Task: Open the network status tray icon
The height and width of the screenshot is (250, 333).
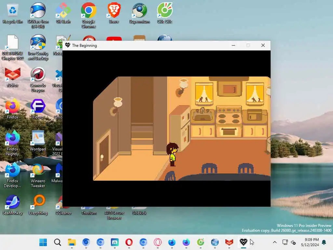Action: point(285,242)
